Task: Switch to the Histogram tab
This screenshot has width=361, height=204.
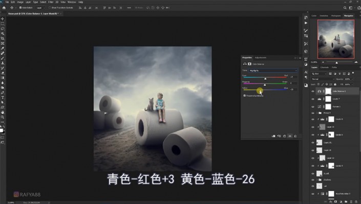Action: click(336, 16)
